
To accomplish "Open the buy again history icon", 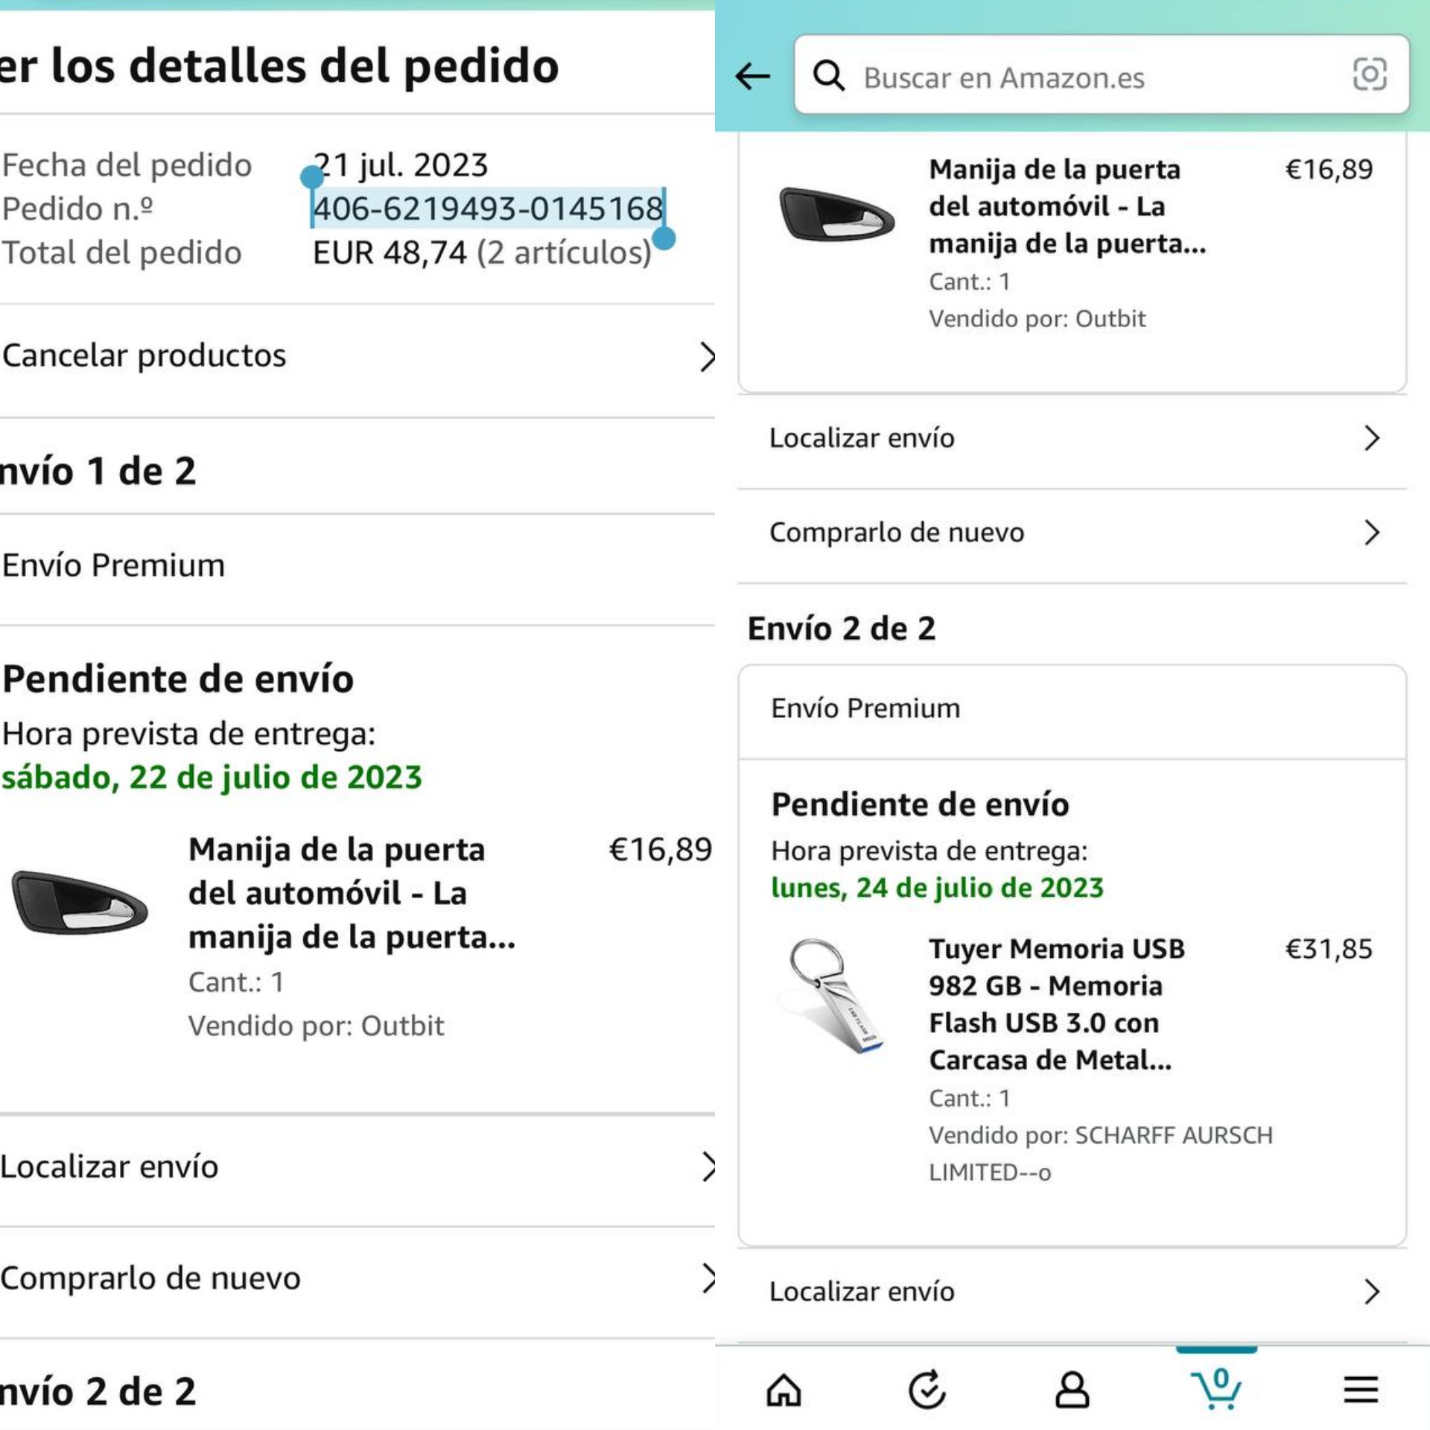I will pos(927,1390).
